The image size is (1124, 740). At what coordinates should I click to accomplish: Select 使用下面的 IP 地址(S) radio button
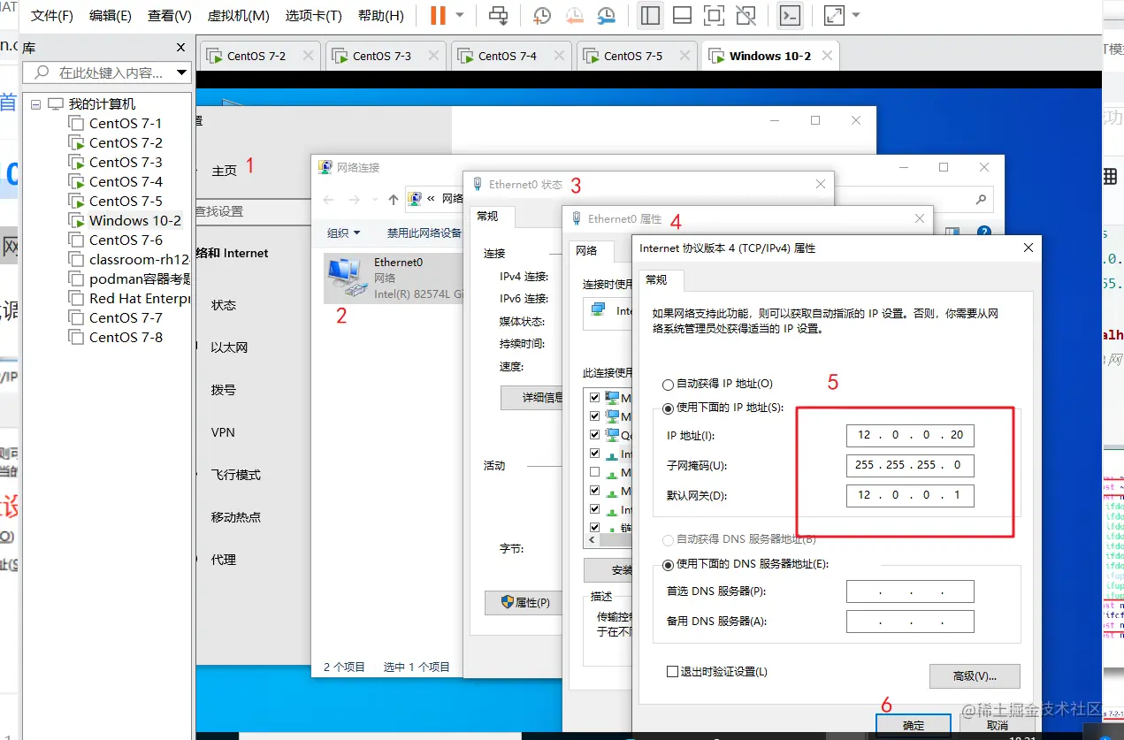[x=669, y=408]
